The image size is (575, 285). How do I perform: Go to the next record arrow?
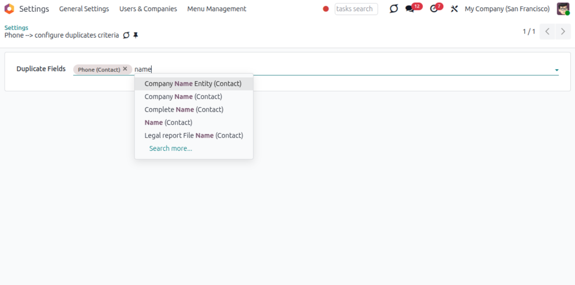(x=563, y=31)
